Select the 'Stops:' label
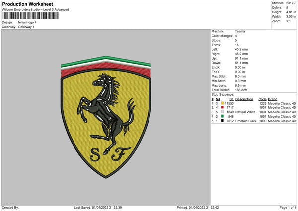 click(216, 40)
